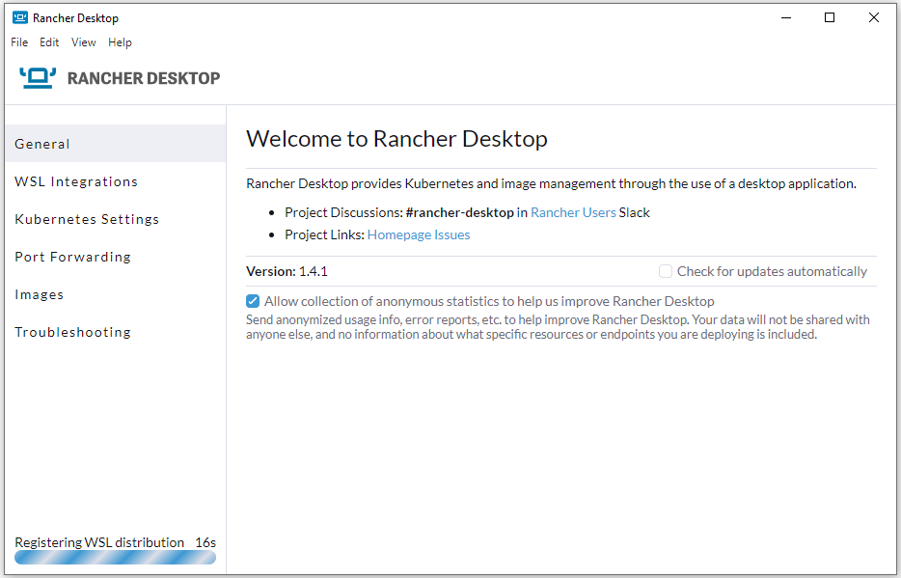Open the Images section
The image size is (901, 578).
[x=116, y=294]
